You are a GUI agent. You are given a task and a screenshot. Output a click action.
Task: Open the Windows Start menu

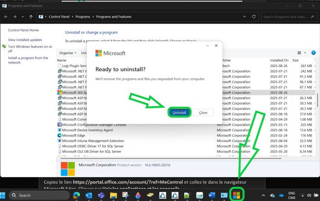[3, 195]
